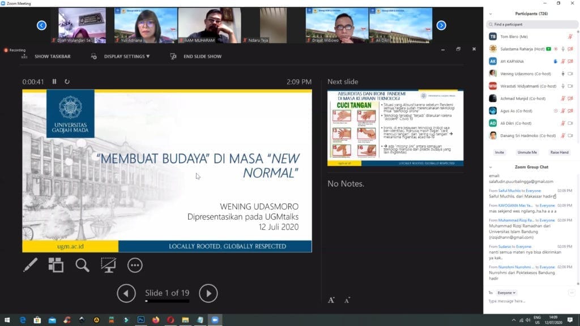Open the Windows notification center

570,320
